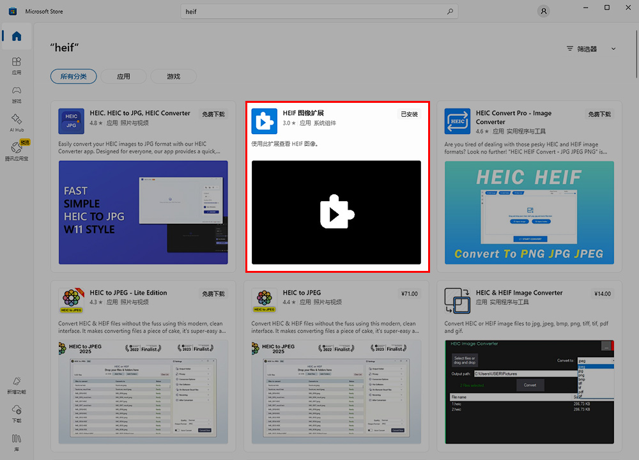Viewport: 639px width, 460px height.
Task: Open the Gaming section (游戏) in sidebar
Action: pos(17,95)
